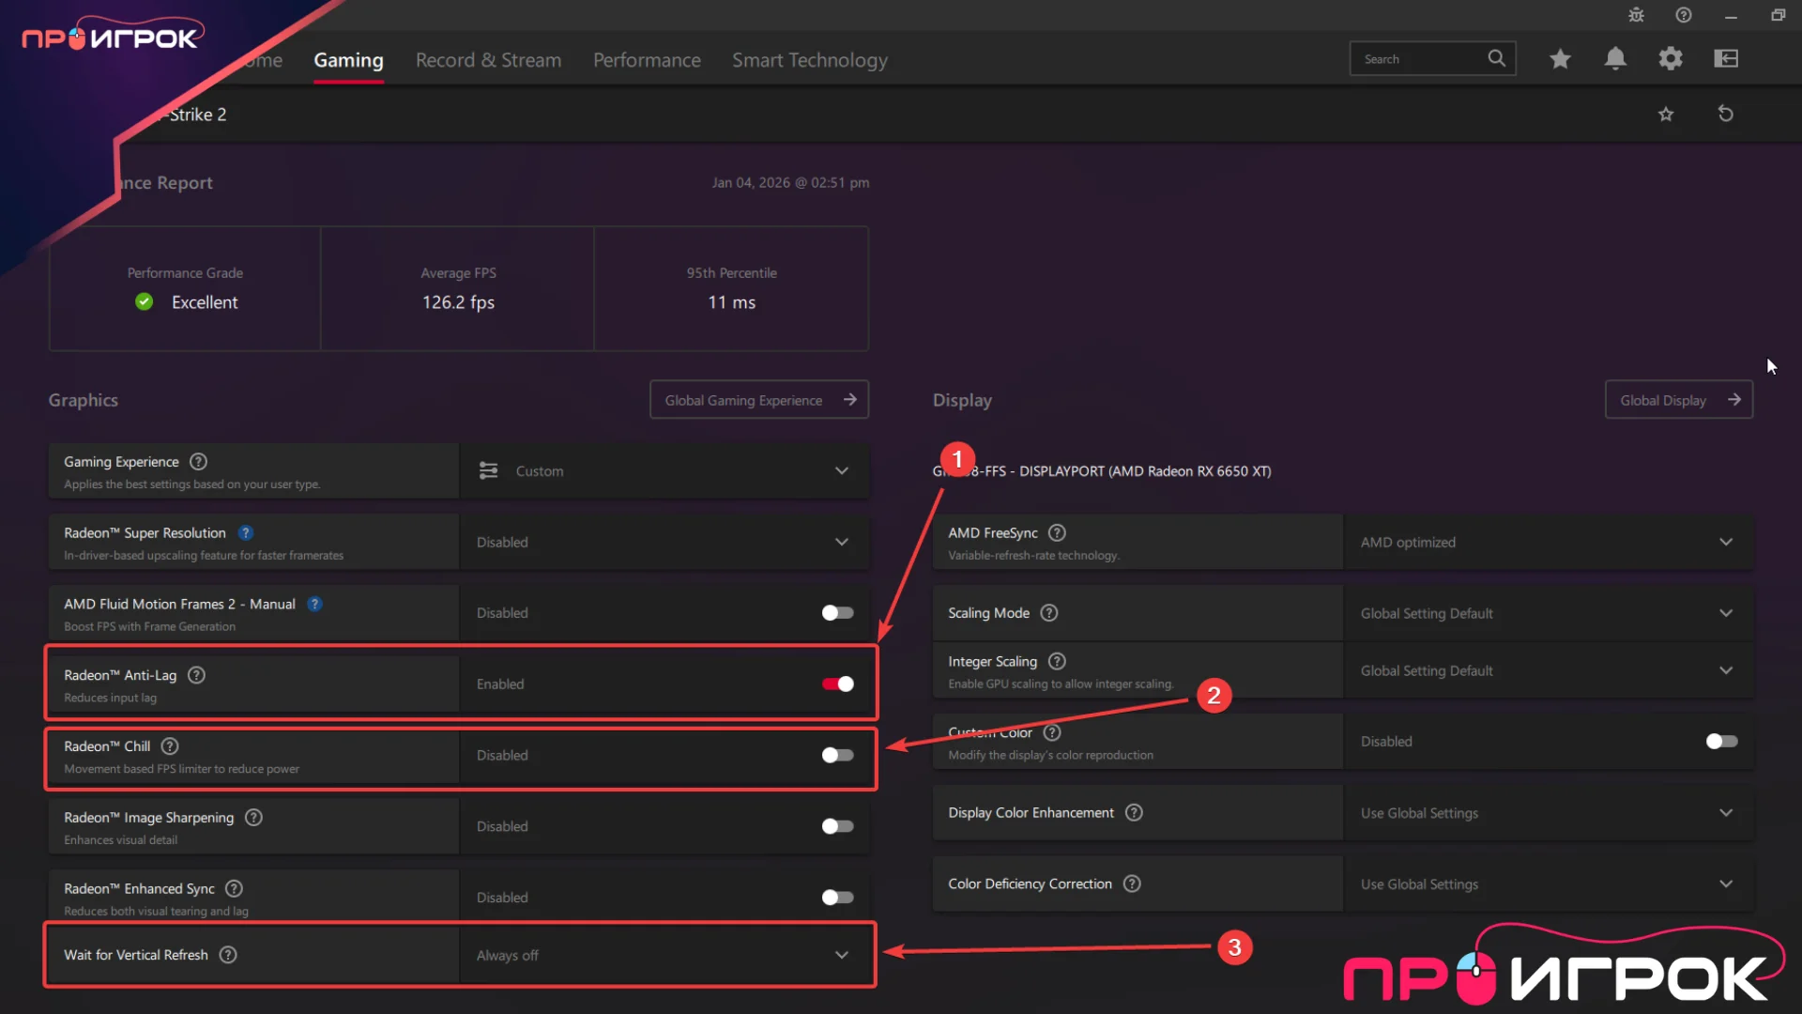1802x1014 pixels.
Task: Enable the Custom Color toggle
Action: (1721, 742)
